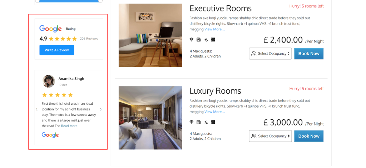Viewport: 366px width, 168px height.
Task: Expand Executive Rooms description via View More
Action: [215, 29]
